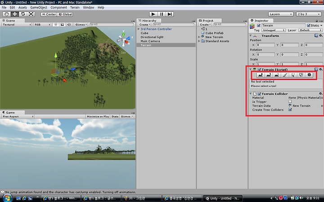Open the Layer Default dropdown
Screen dimensions: 324x202
(x=310, y=30)
